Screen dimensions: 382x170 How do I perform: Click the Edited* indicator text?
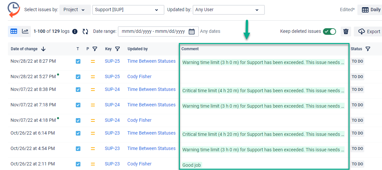tap(347, 10)
